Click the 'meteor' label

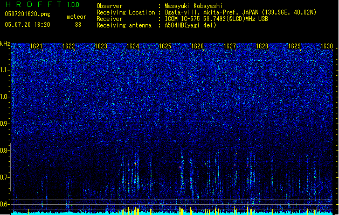point(77,17)
